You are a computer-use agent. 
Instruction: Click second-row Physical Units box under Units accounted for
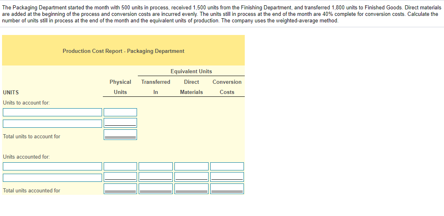pos(120,177)
